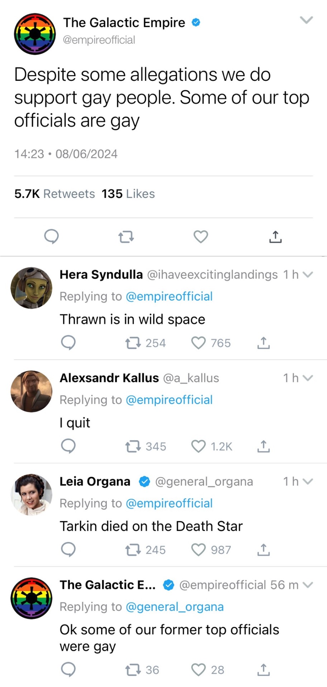This screenshot has height=687, width=327.
Task: Like the "former top officials" reply
Action: [x=198, y=669]
